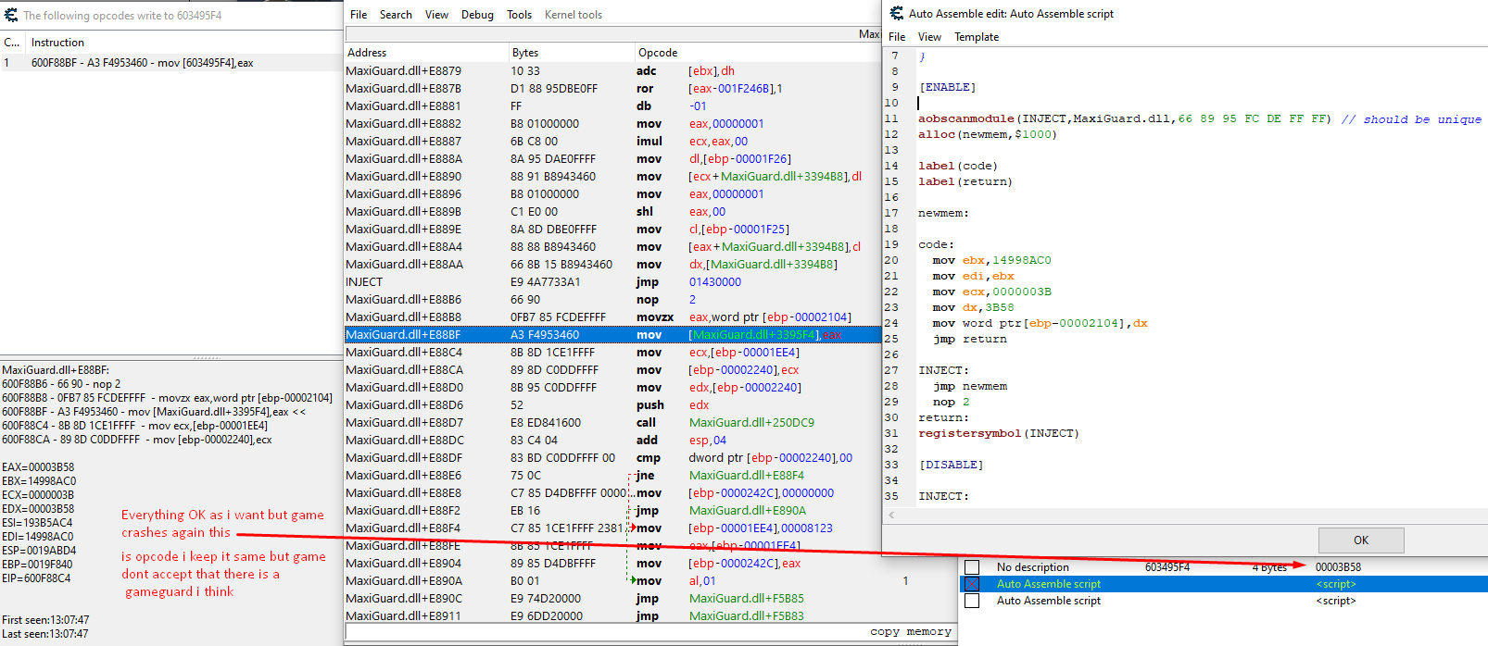Open the Tools menu in Memory Viewer

(x=519, y=15)
